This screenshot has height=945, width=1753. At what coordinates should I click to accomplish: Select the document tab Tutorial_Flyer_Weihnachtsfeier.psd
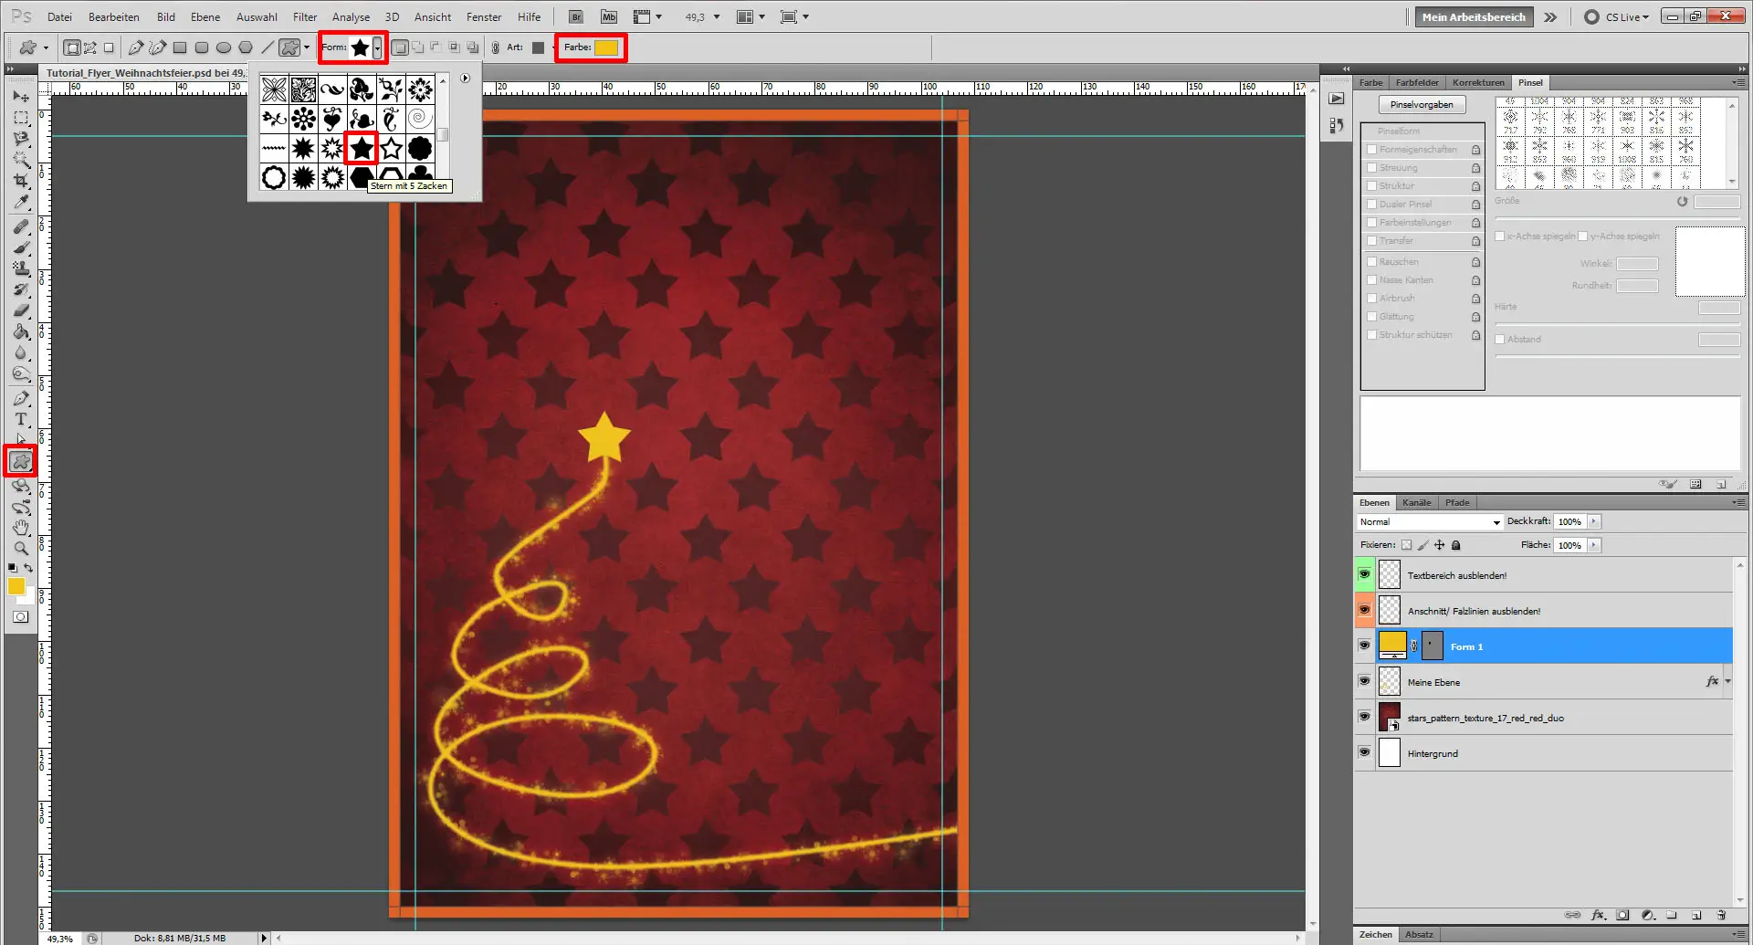coord(145,73)
